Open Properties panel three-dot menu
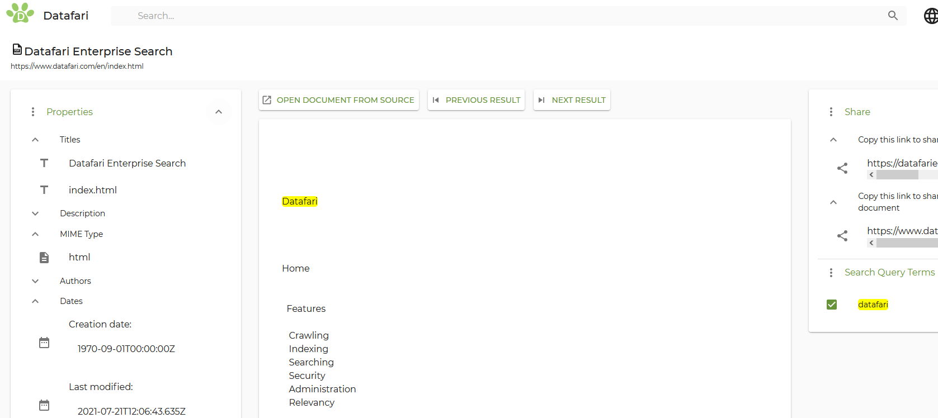 33,112
